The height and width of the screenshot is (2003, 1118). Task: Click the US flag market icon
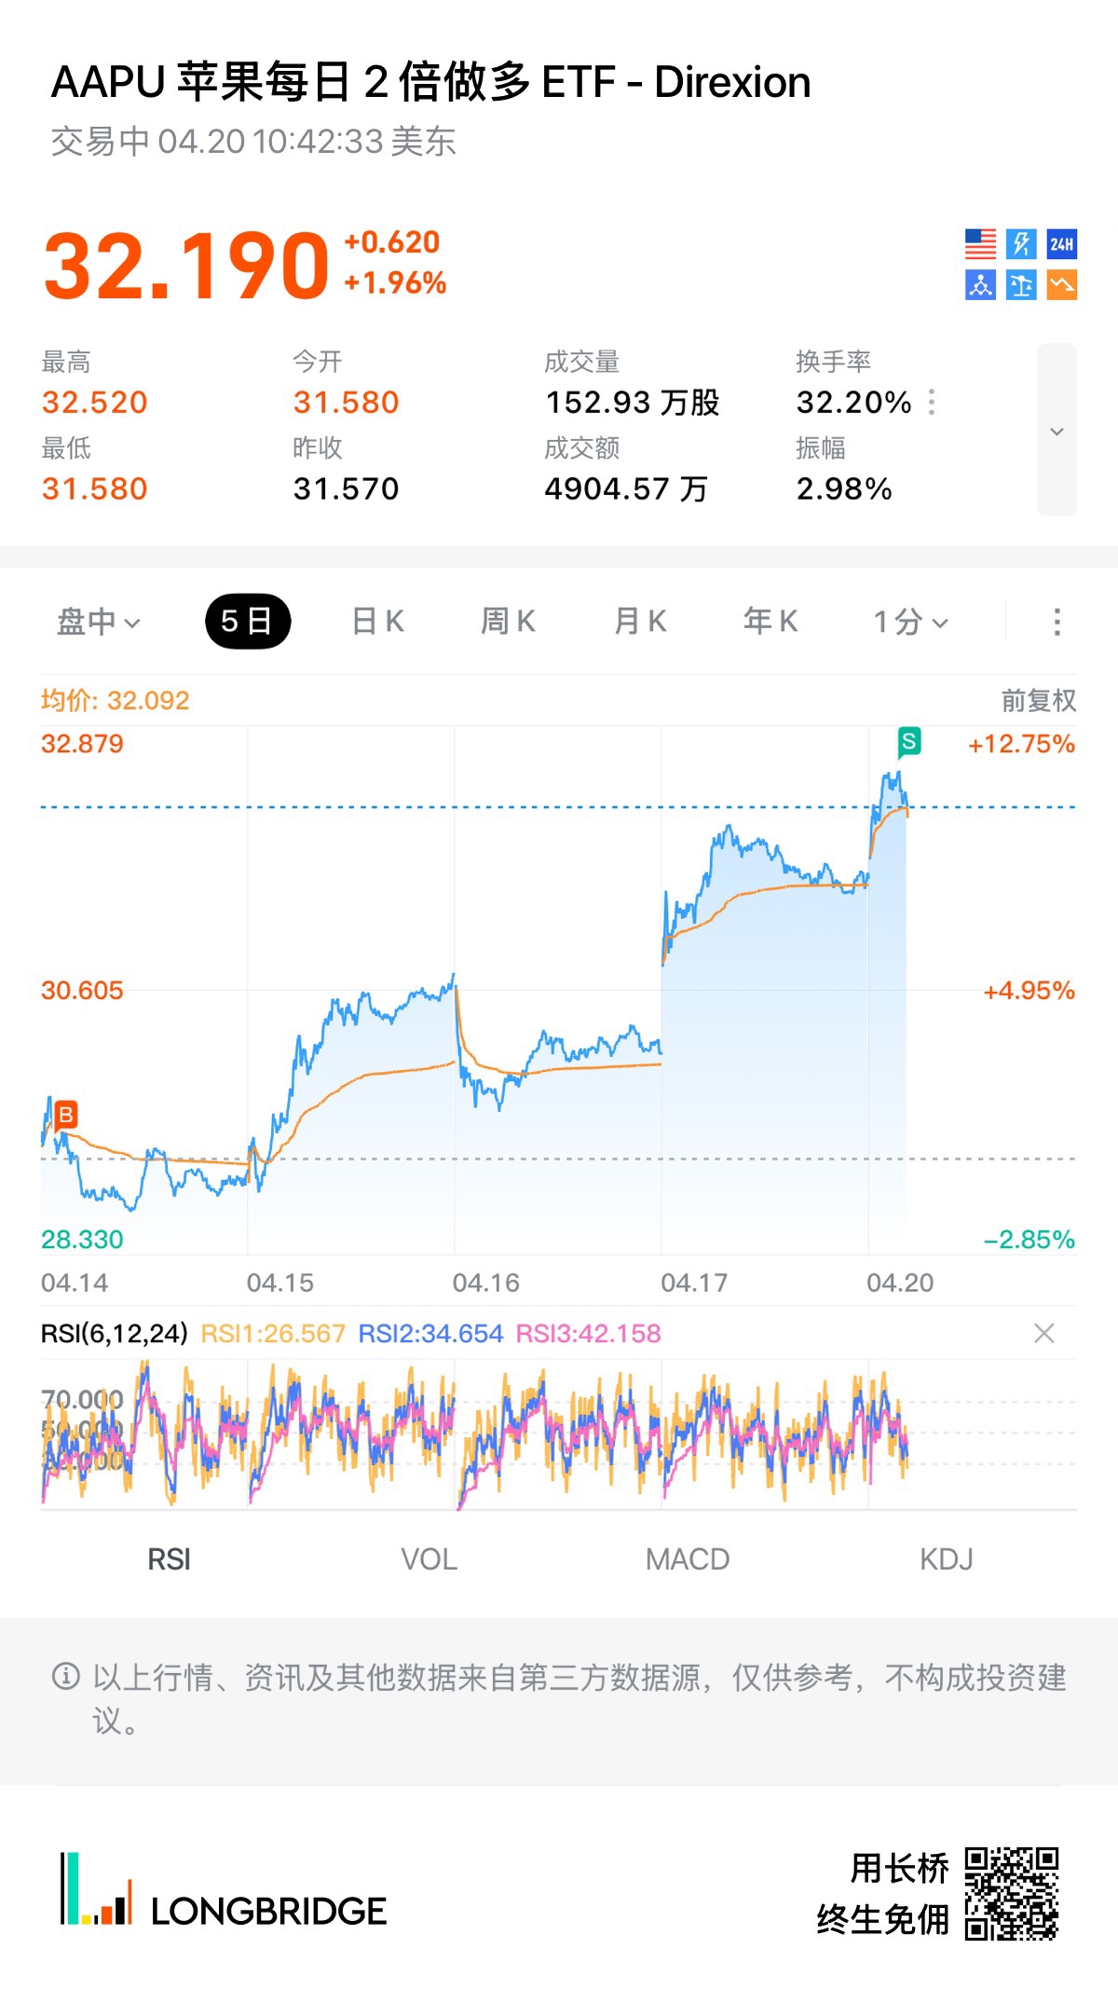980,244
